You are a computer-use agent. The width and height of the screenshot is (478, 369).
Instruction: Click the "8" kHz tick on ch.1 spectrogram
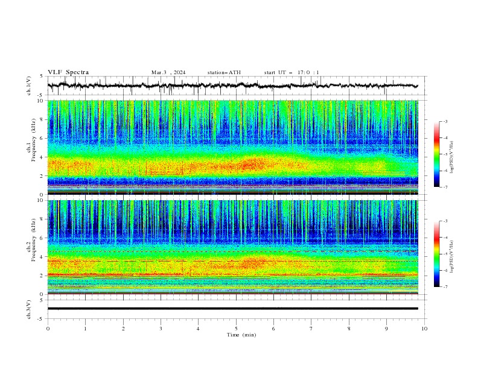[x=43, y=119]
